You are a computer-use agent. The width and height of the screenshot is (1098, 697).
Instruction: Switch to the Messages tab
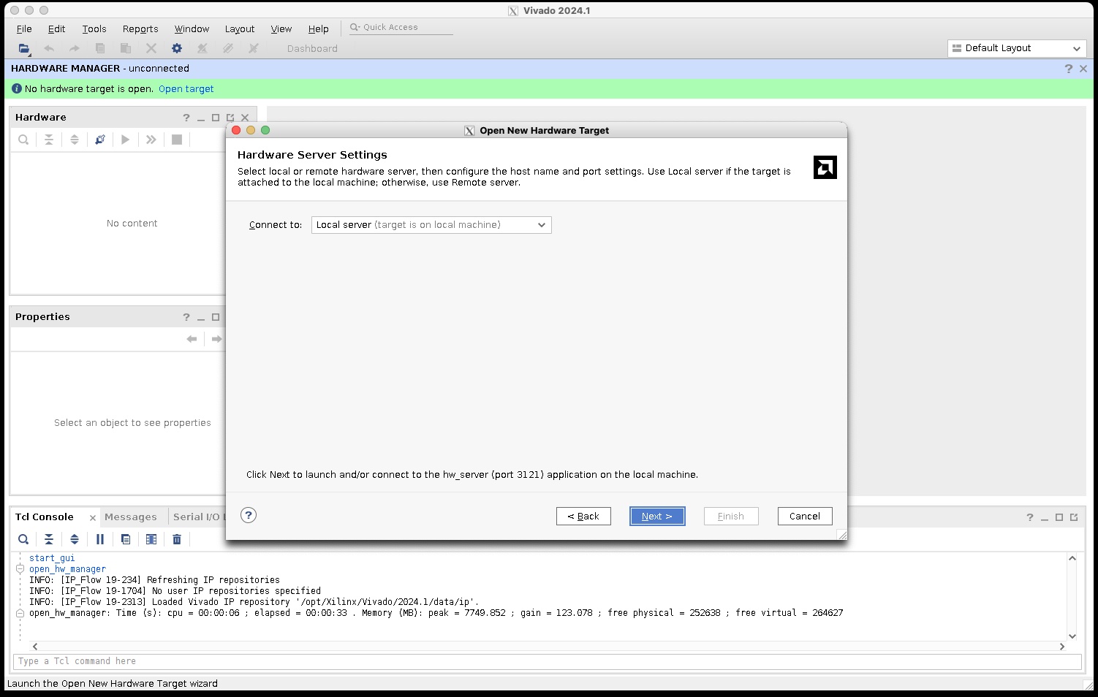131,517
